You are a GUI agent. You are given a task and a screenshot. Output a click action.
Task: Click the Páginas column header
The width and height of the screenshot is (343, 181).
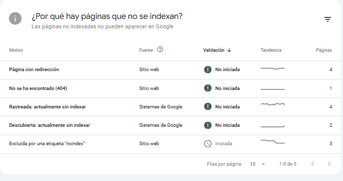(324, 50)
